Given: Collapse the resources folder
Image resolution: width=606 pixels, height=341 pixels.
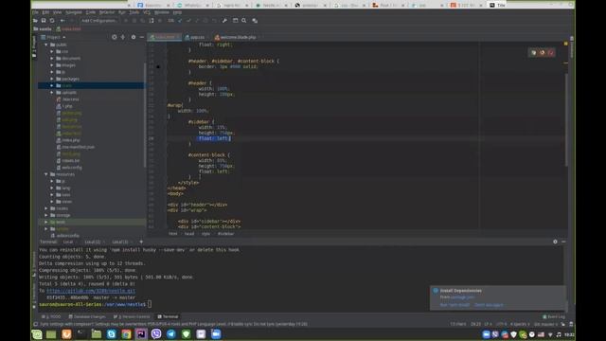Looking at the screenshot, I should [46, 174].
